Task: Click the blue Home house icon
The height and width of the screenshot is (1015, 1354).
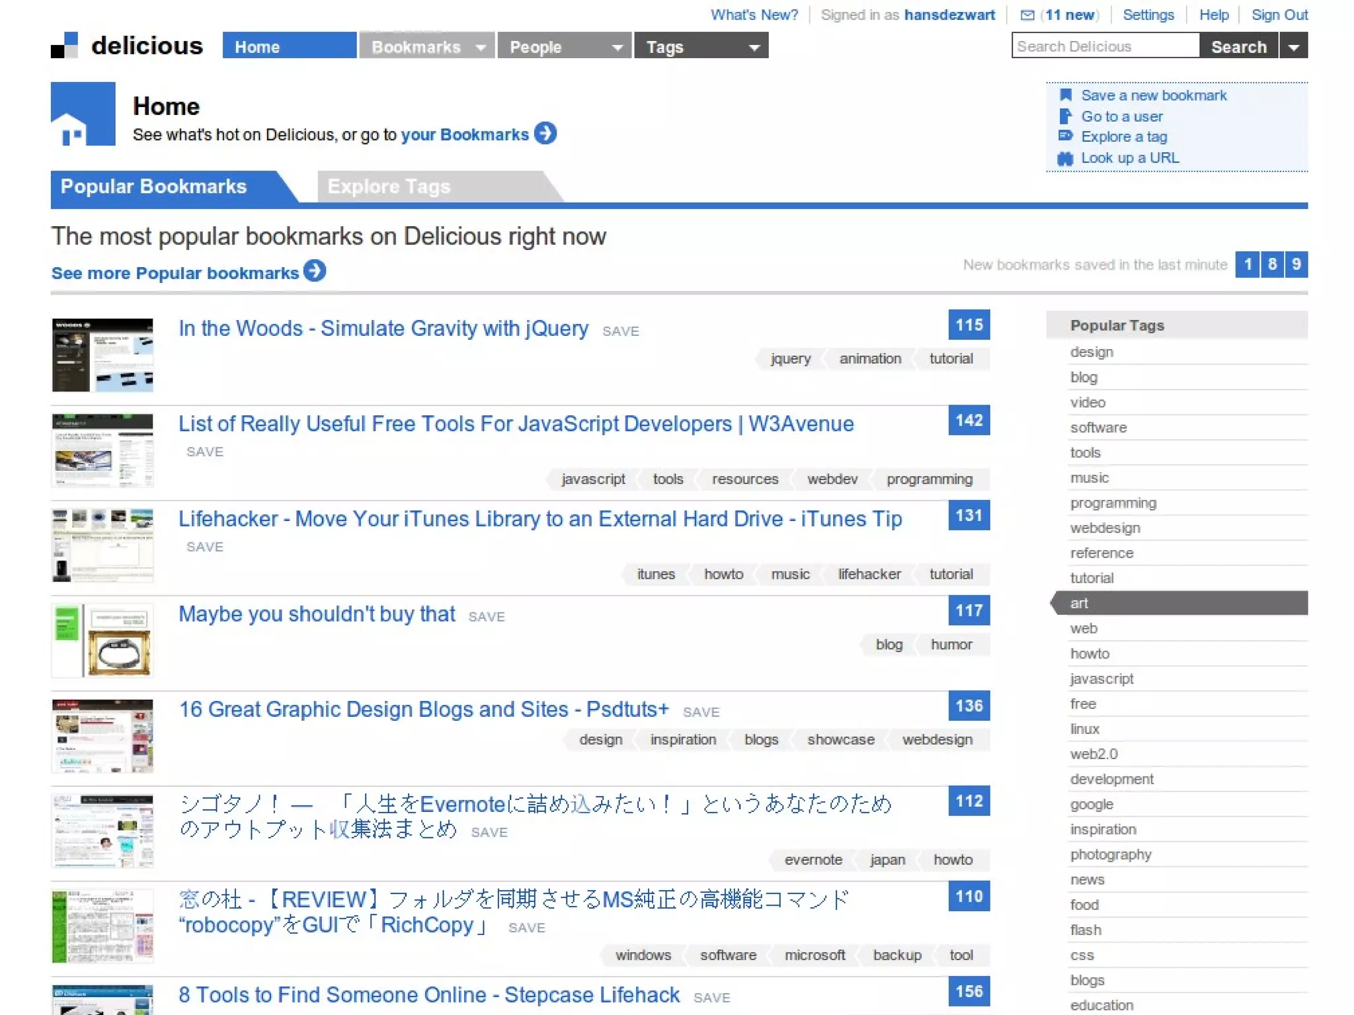Action: (83, 114)
